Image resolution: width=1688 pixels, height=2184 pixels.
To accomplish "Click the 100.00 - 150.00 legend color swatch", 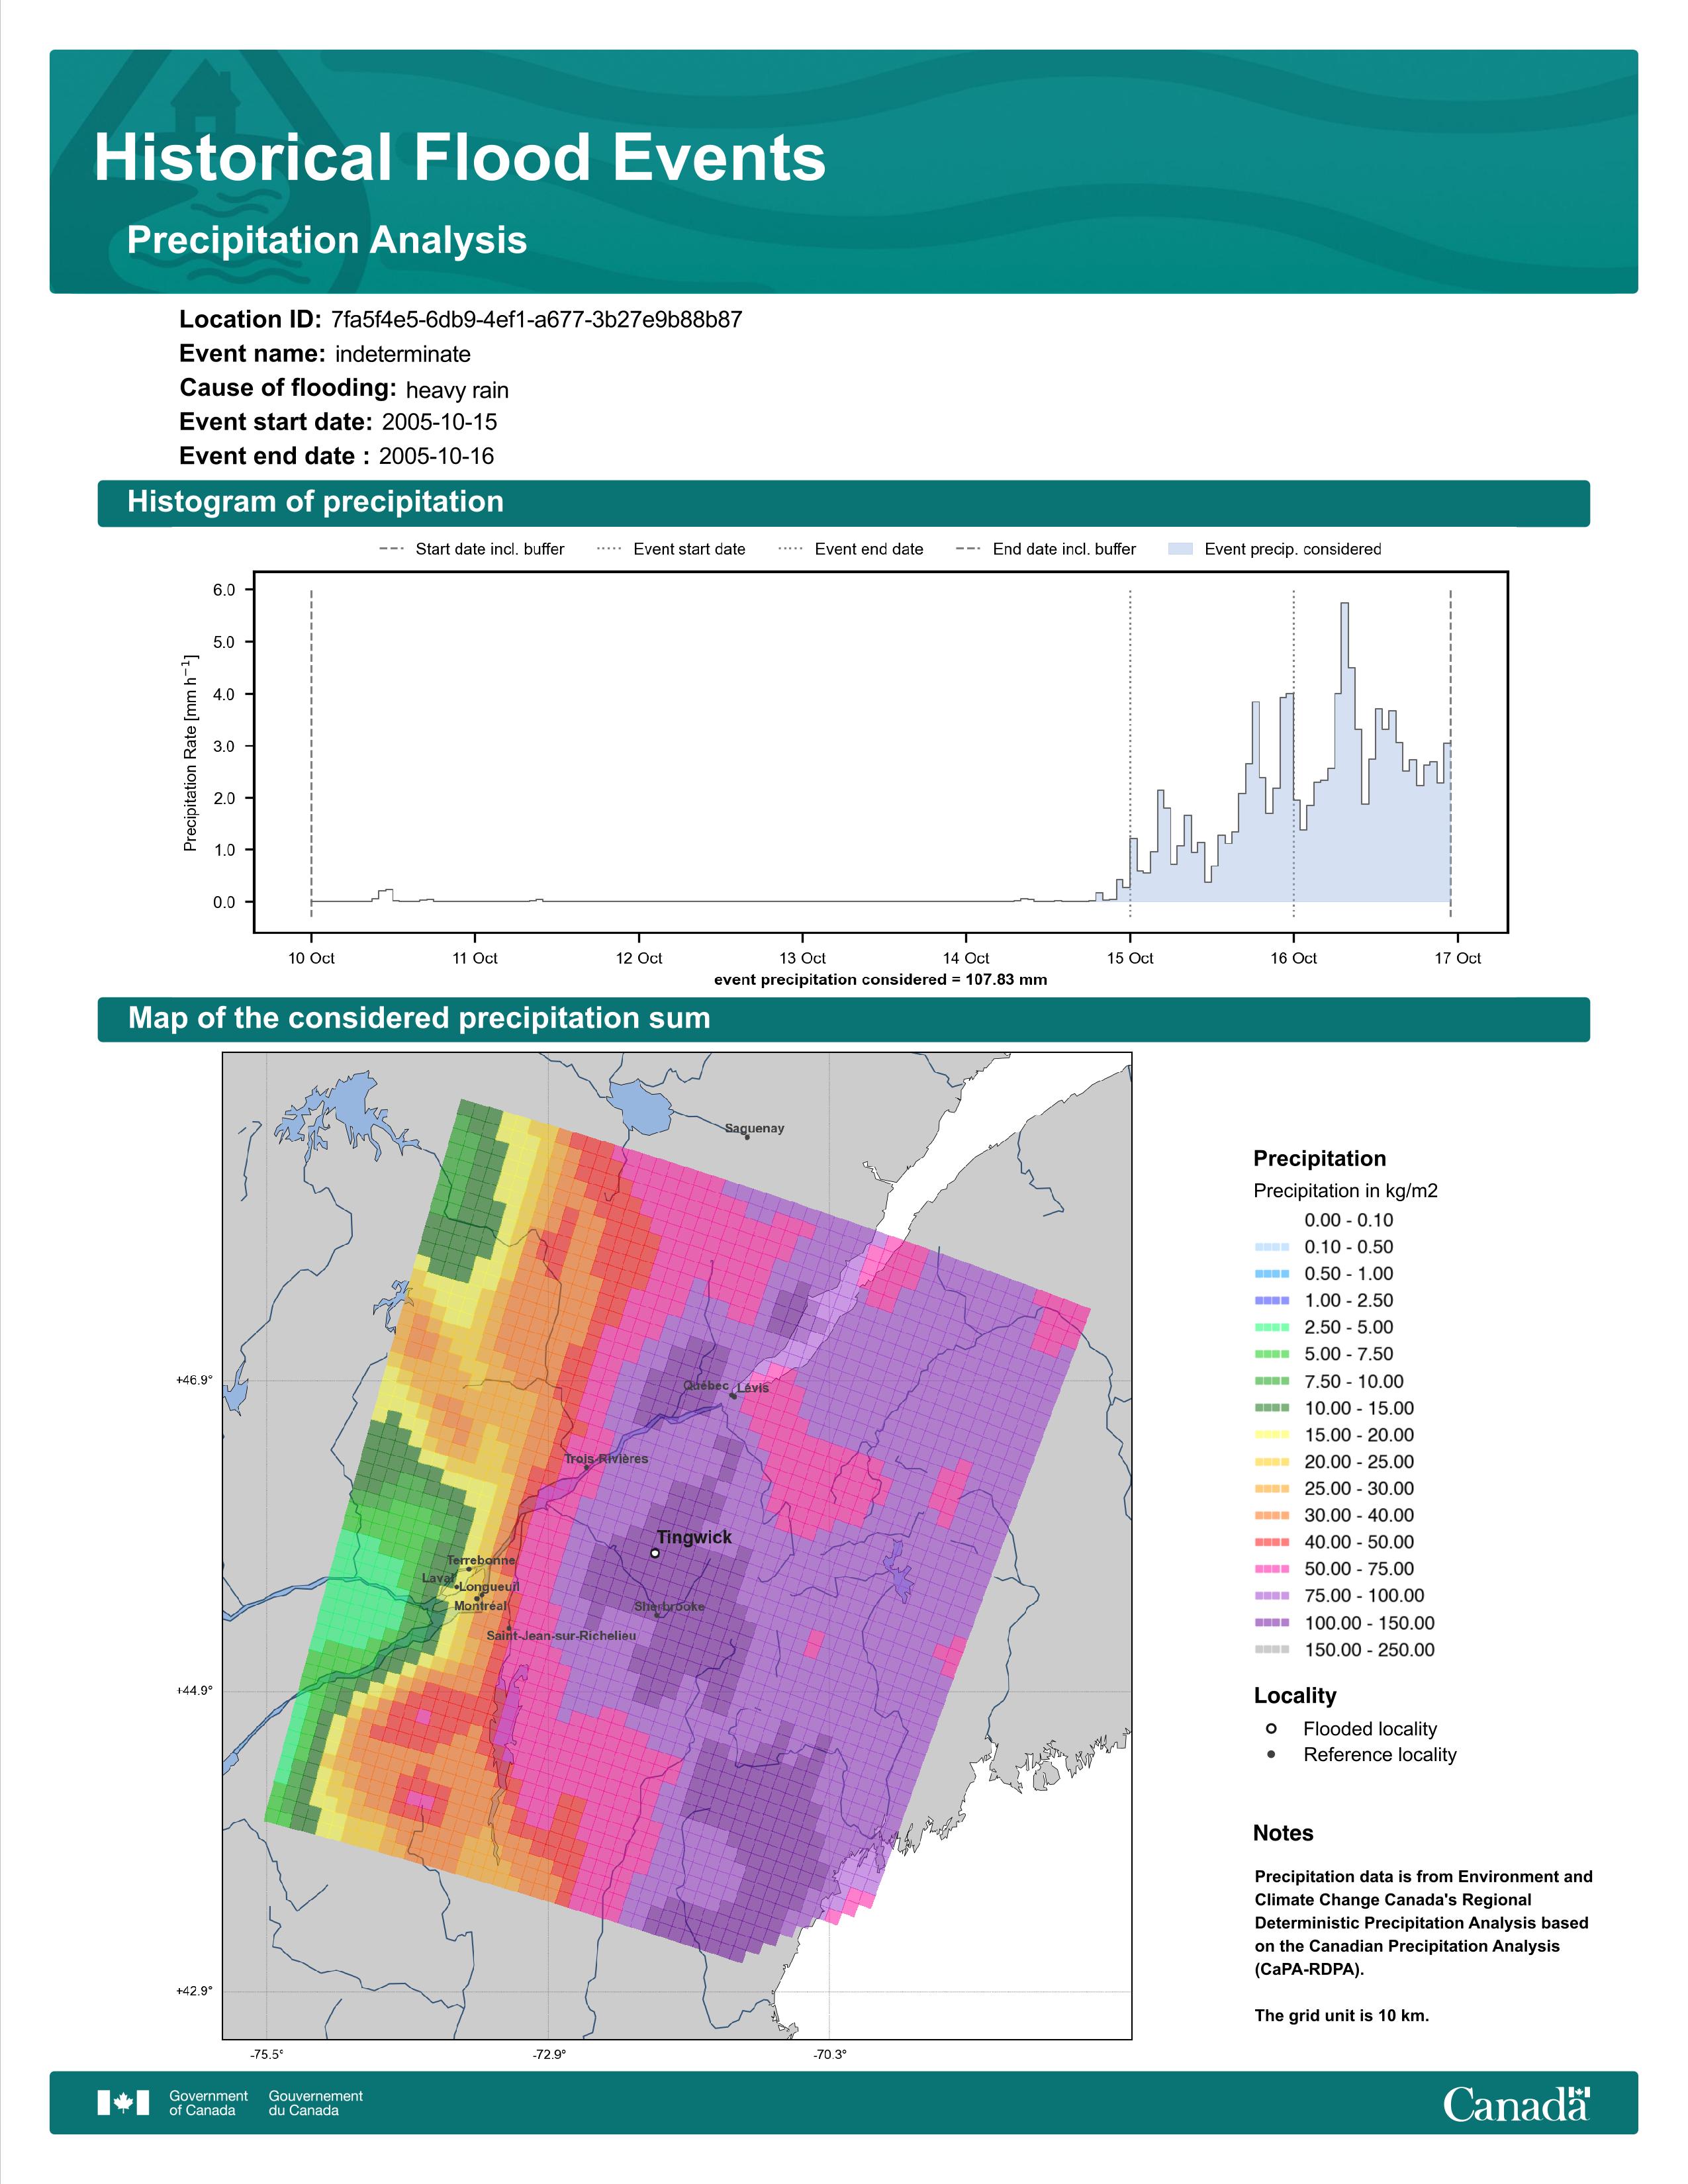I will 1272,1623.
